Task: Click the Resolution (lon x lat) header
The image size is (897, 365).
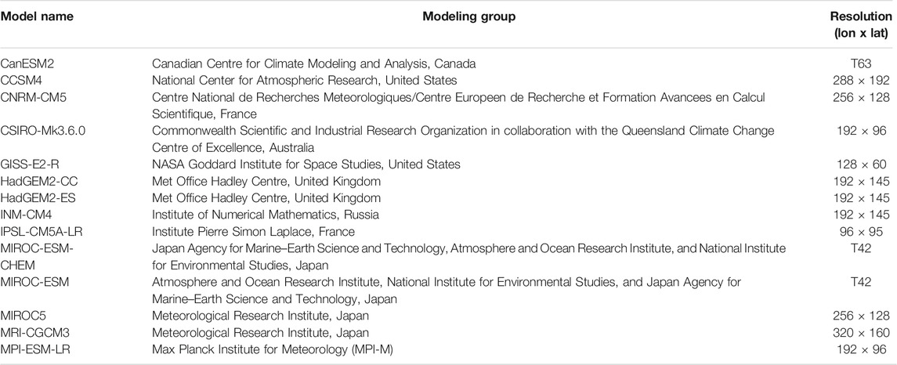Action: click(x=860, y=24)
